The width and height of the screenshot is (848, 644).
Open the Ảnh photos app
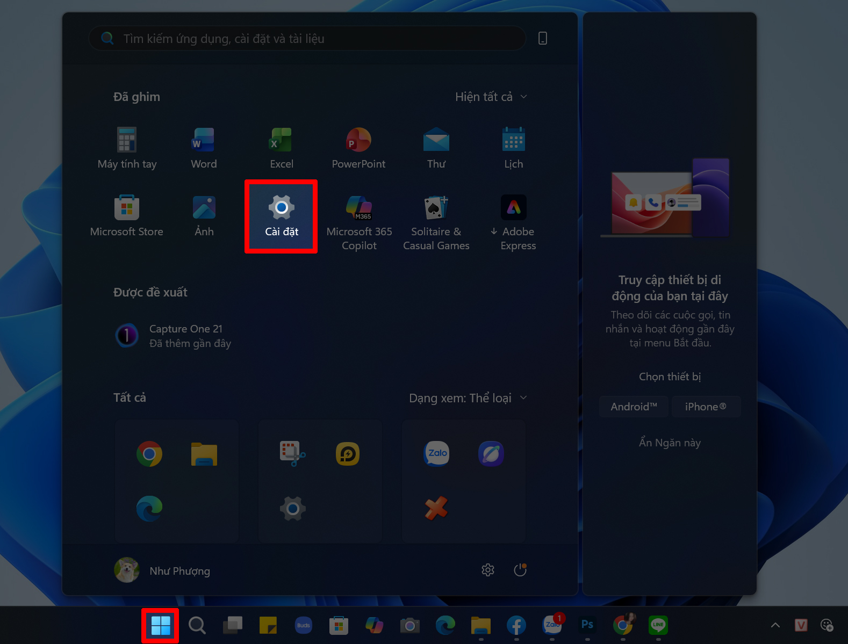(204, 216)
